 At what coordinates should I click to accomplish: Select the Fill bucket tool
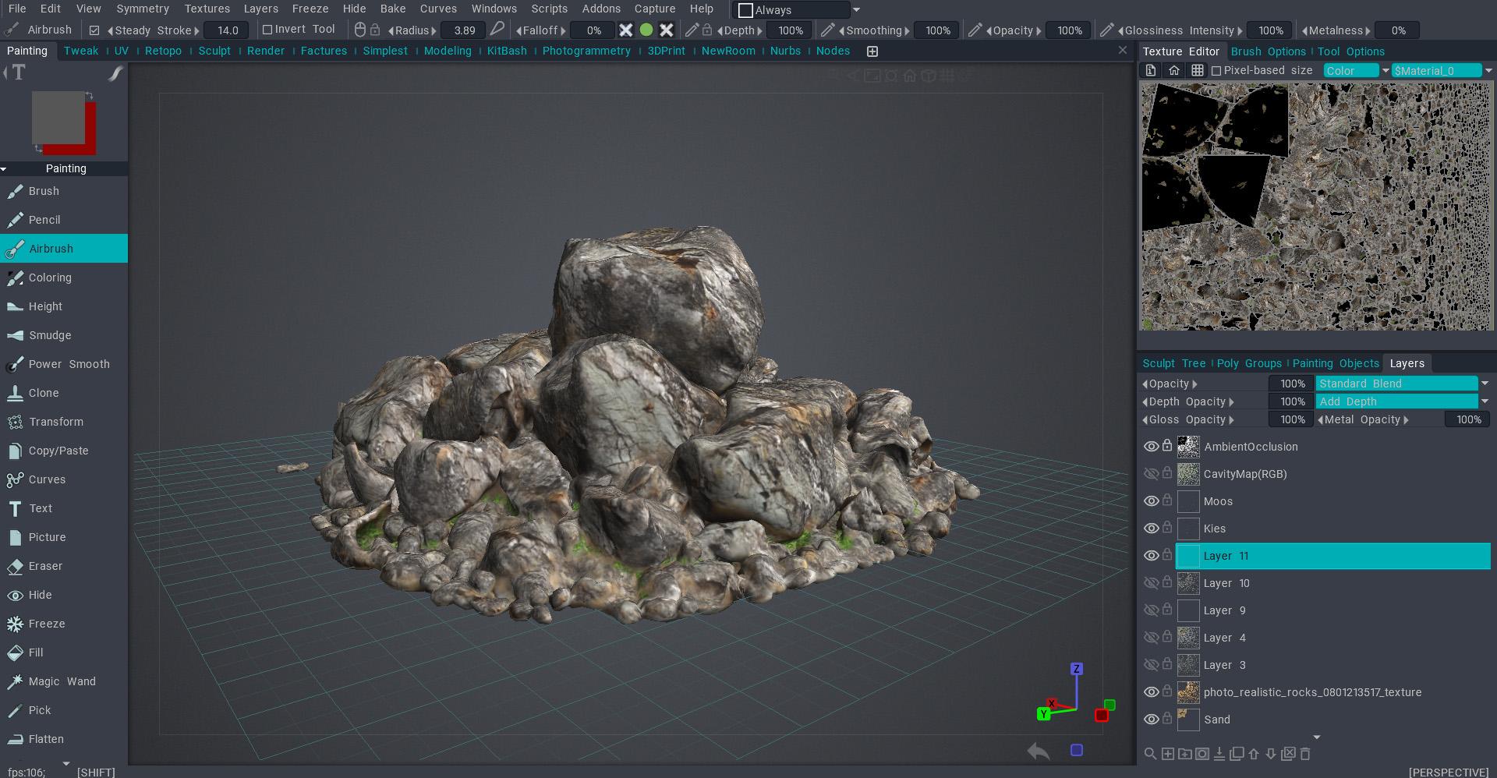36,652
